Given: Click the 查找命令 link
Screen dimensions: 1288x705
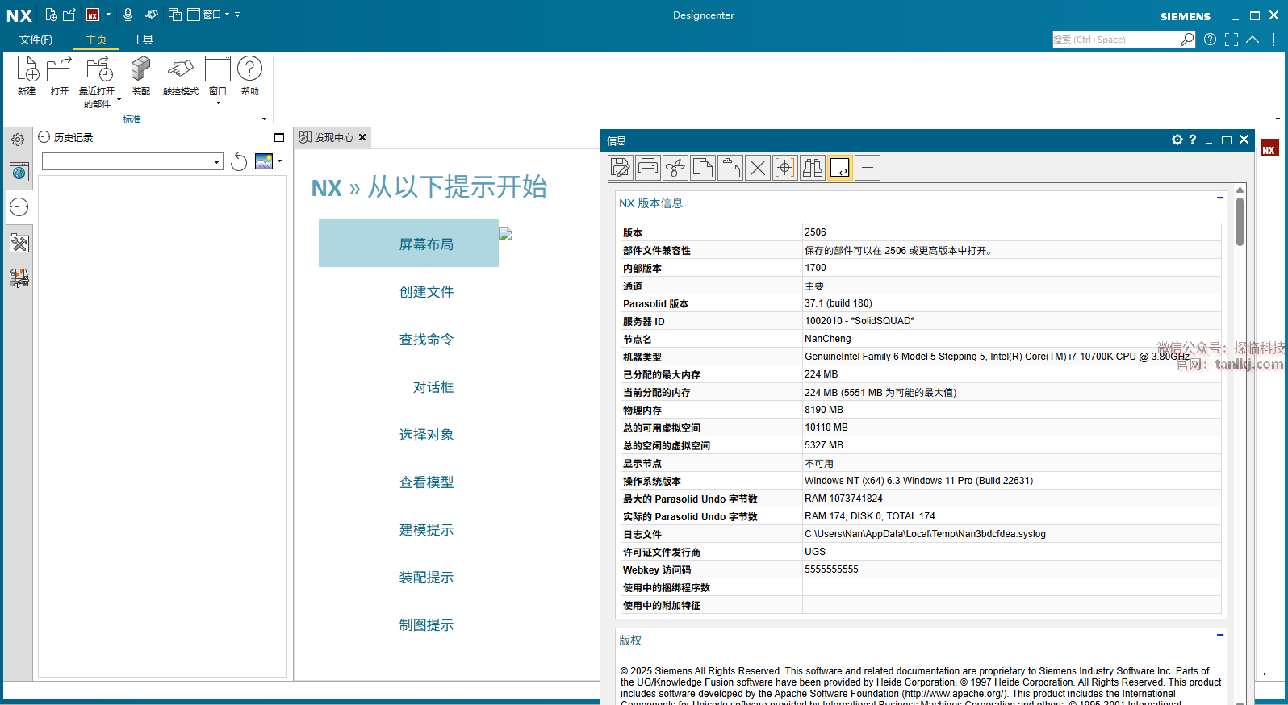Looking at the screenshot, I should click(x=426, y=340).
